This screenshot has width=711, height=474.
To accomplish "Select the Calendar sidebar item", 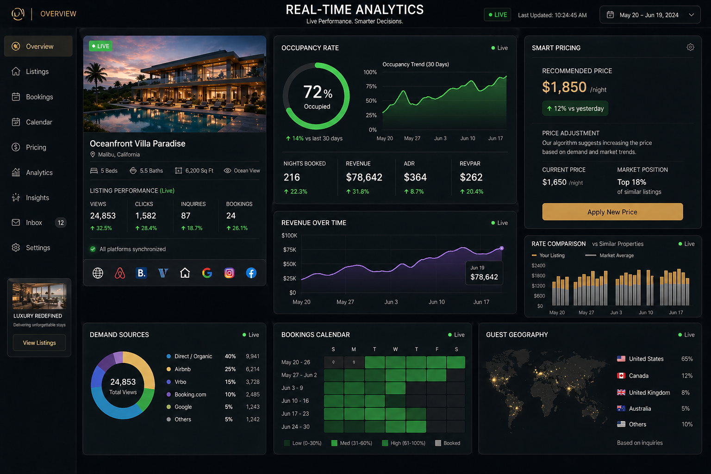I will pyautogui.click(x=38, y=122).
